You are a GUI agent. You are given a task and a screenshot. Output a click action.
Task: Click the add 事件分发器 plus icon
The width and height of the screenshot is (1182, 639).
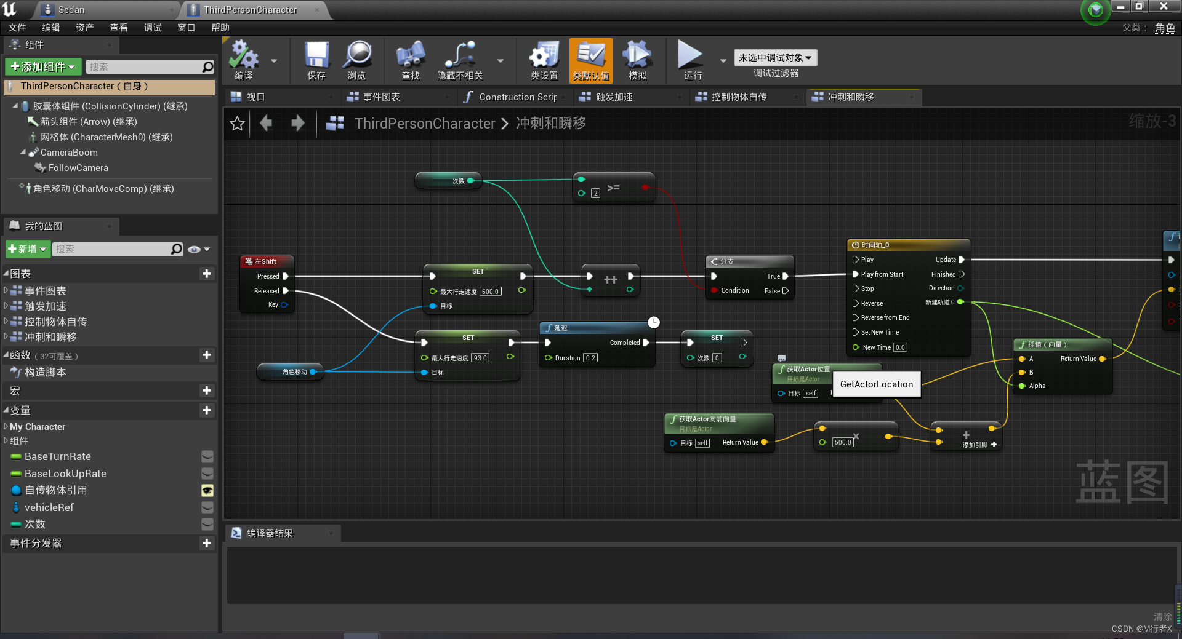point(207,543)
